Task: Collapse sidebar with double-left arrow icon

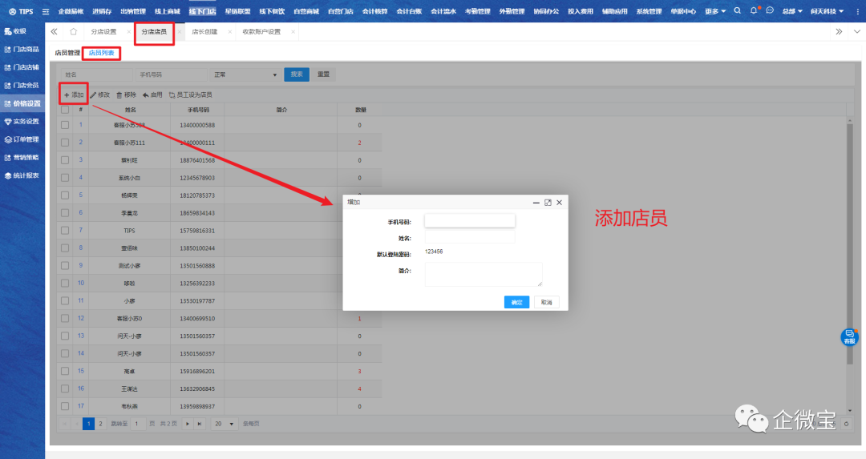Action: [x=54, y=32]
